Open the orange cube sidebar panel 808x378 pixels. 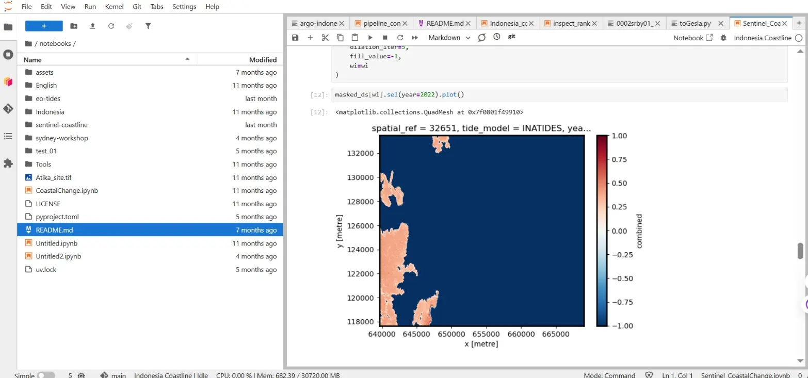(8, 81)
